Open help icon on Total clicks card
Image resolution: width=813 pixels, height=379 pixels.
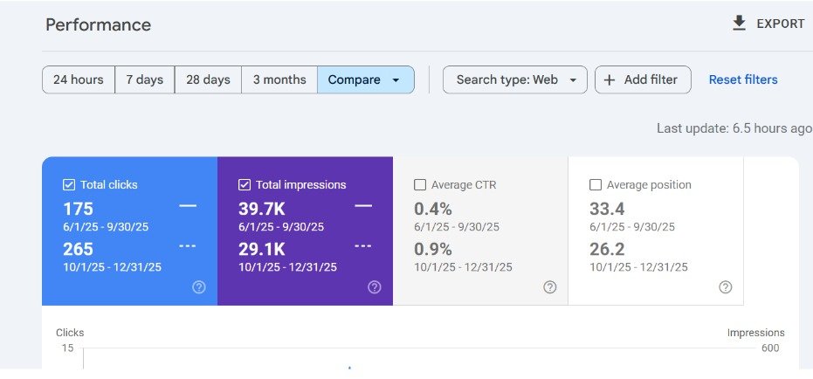[x=199, y=287]
